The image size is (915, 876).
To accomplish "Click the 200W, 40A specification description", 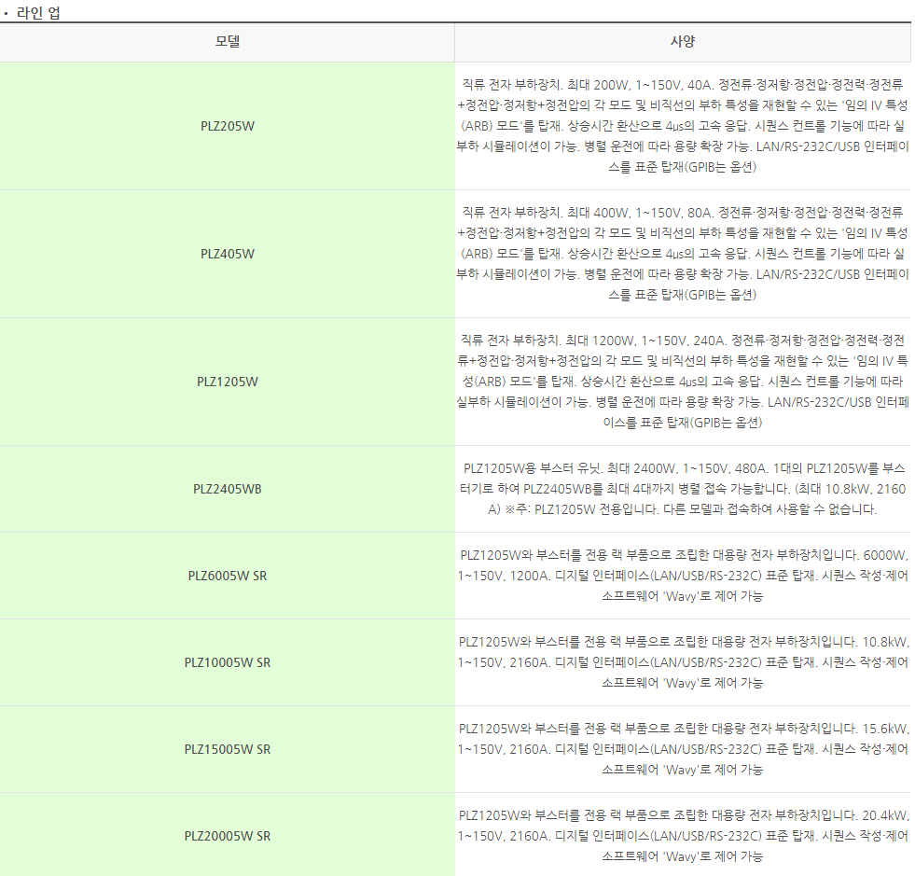I will (x=683, y=126).
